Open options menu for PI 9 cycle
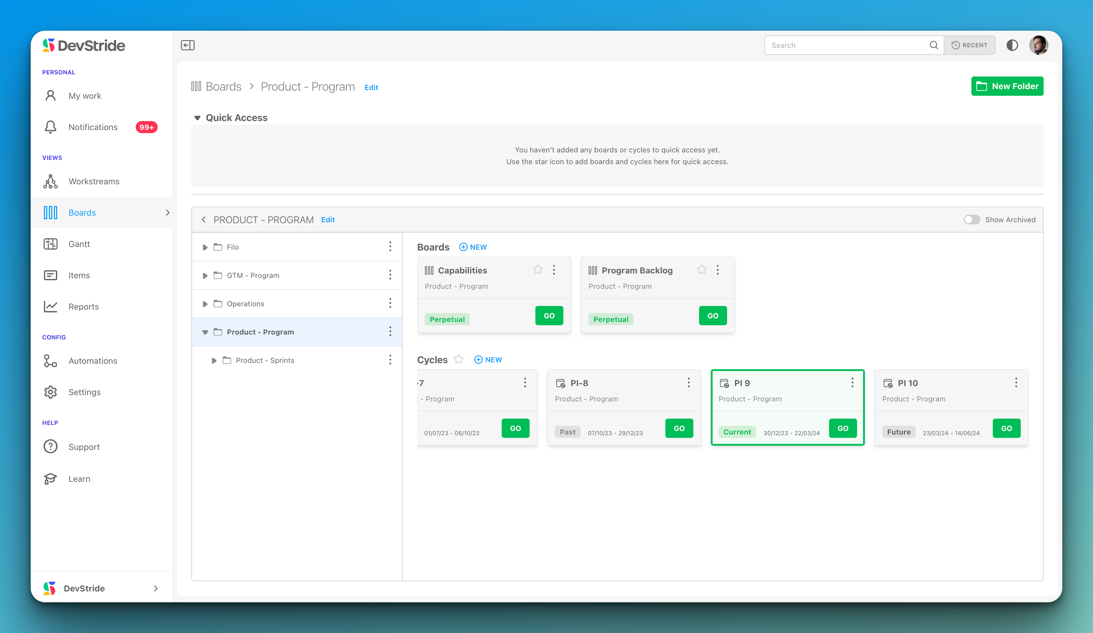 tap(852, 382)
